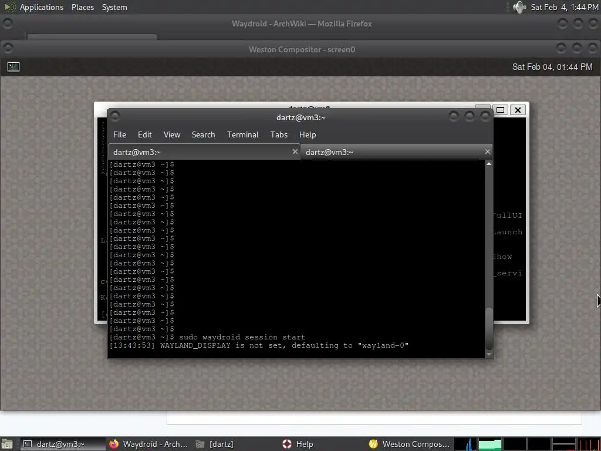
Task: Select the first dartz@vm3:~ terminal tab
Action: click(204, 152)
